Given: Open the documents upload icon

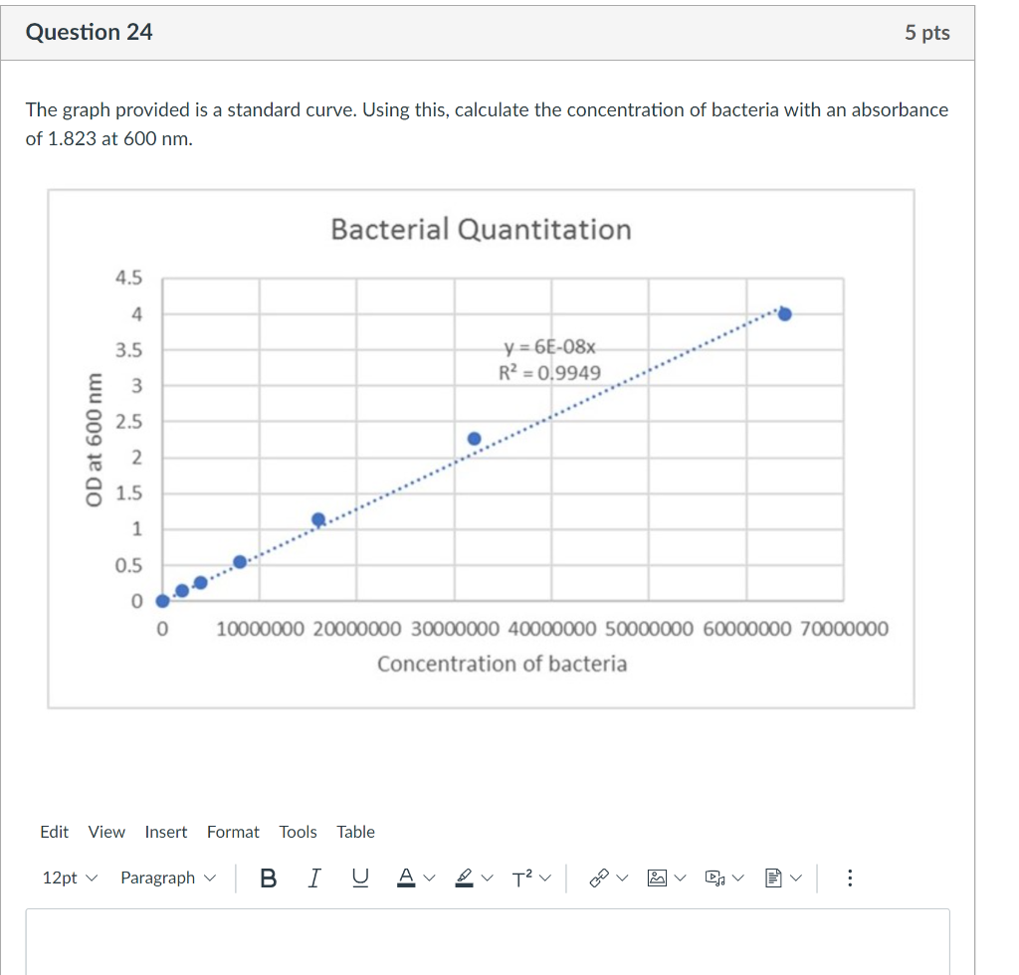Looking at the screenshot, I should click(773, 877).
